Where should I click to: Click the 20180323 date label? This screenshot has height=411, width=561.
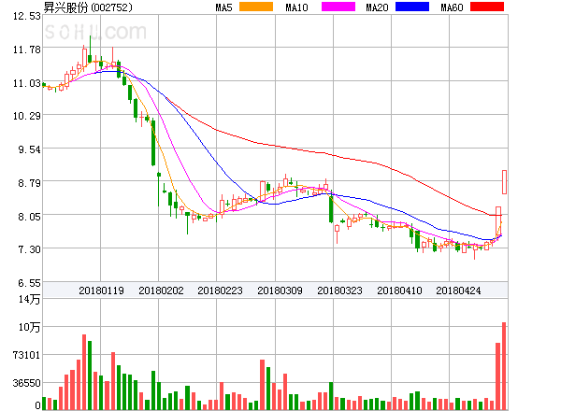(x=339, y=291)
